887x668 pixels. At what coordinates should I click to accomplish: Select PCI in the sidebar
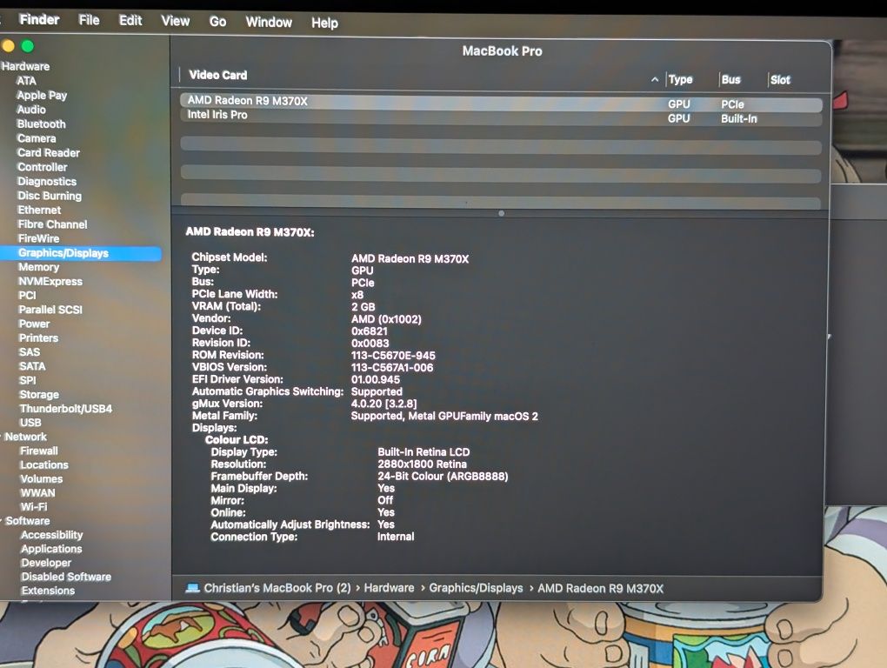(27, 295)
